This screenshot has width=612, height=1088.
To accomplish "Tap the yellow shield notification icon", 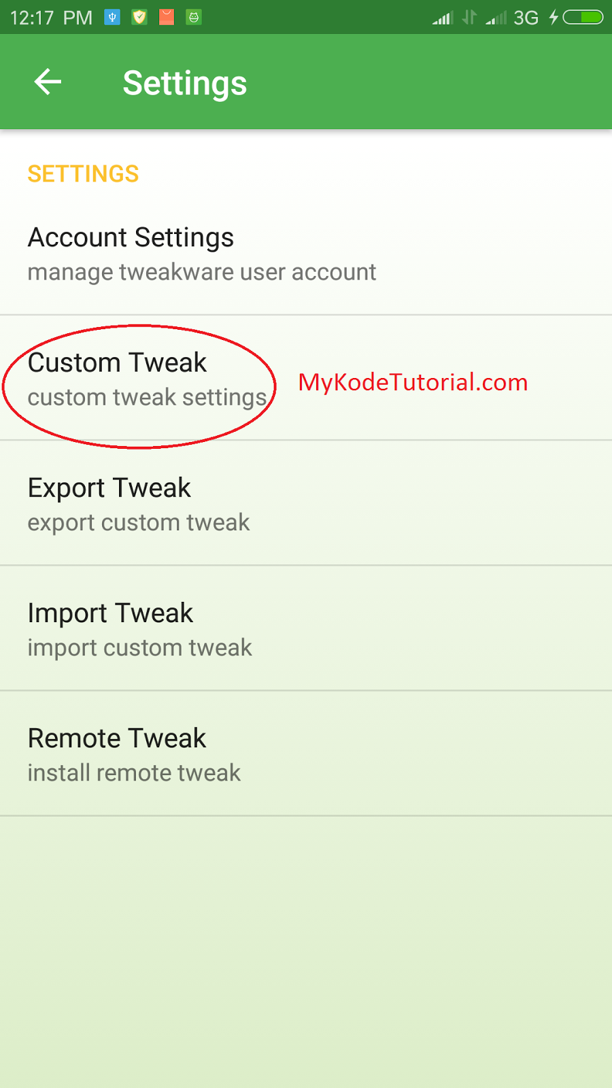I will (x=139, y=17).
